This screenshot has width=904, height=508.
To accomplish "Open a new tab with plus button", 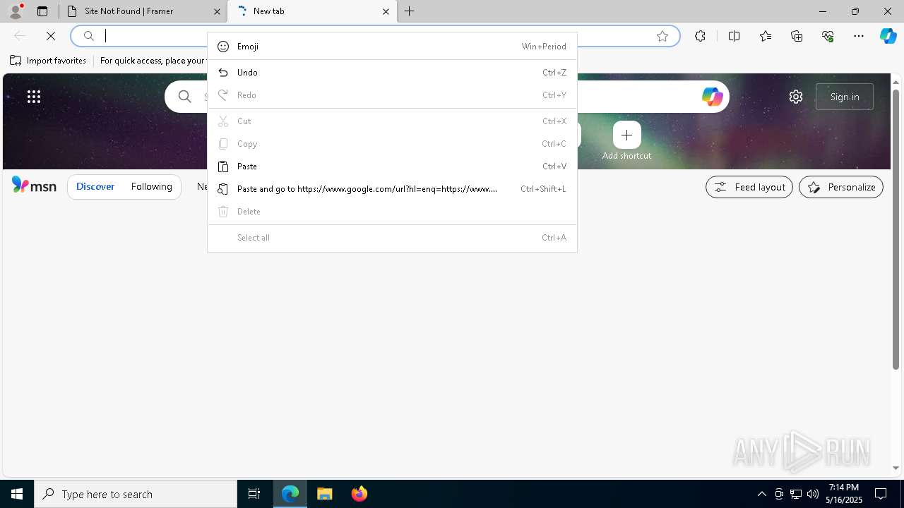I will 410,11.
